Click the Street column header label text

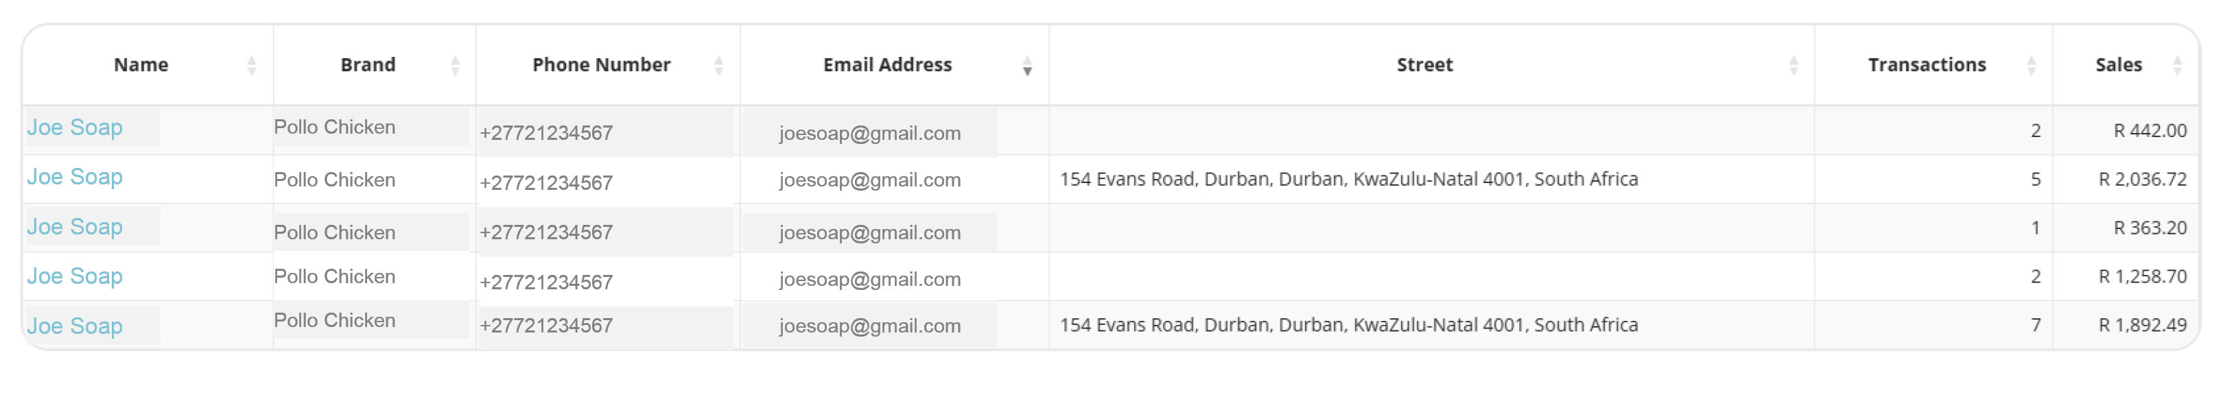1425,65
